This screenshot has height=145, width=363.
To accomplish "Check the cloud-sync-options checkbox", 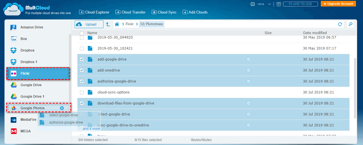I will click(x=82, y=92).
